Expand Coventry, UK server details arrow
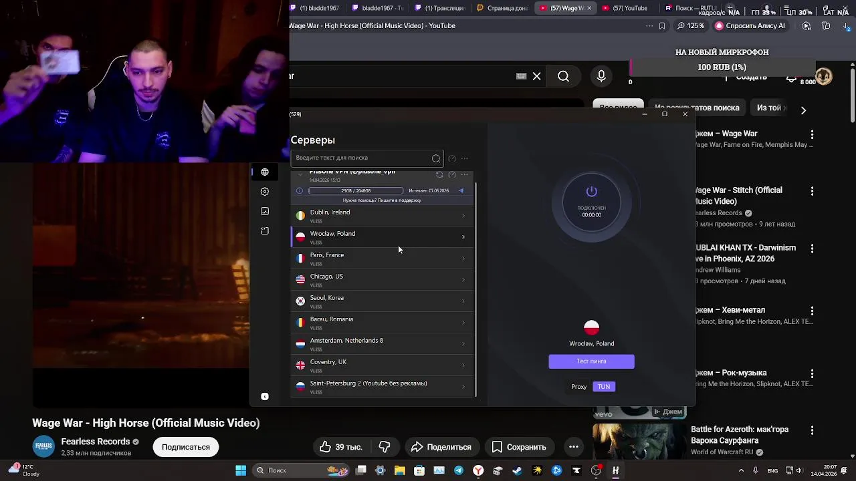Image resolution: width=856 pixels, height=481 pixels. [463, 365]
